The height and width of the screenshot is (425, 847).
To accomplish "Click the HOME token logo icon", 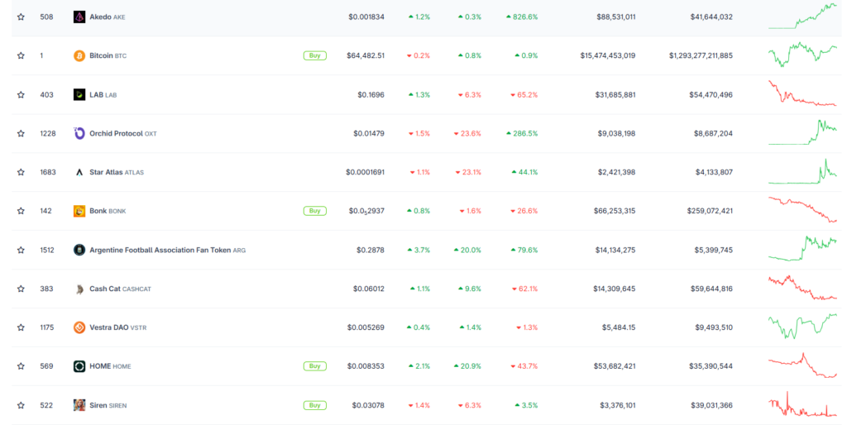I will (x=79, y=366).
